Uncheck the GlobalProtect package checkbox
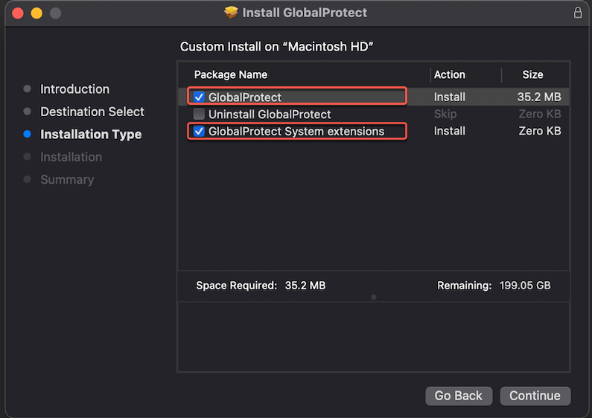Image resolution: width=592 pixels, height=418 pixels. click(x=199, y=97)
